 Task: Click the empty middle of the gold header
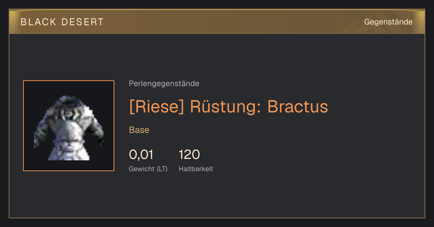(x=231, y=22)
